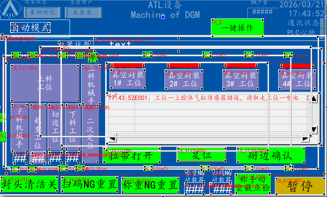Click the 复位 reset button
Image resolution: width=327 pixels, height=197 pixels.
(201, 156)
